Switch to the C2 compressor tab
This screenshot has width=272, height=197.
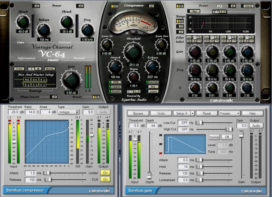pyautogui.click(x=137, y=91)
